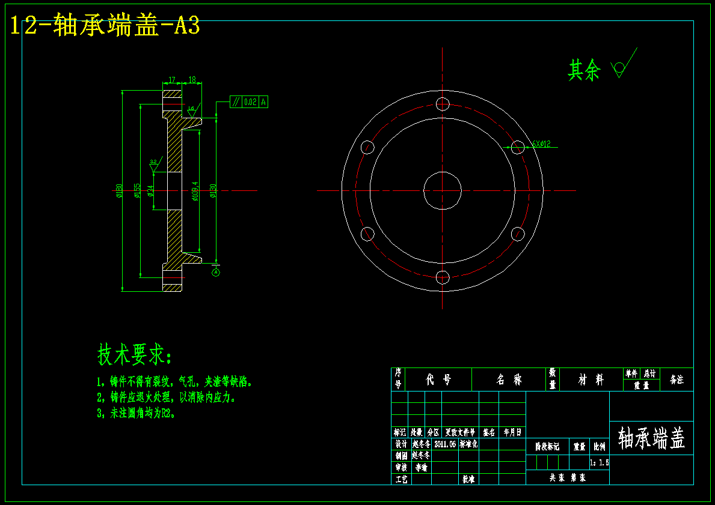Click the "审核" label cell
The width and height of the screenshot is (715, 505).
click(401, 467)
